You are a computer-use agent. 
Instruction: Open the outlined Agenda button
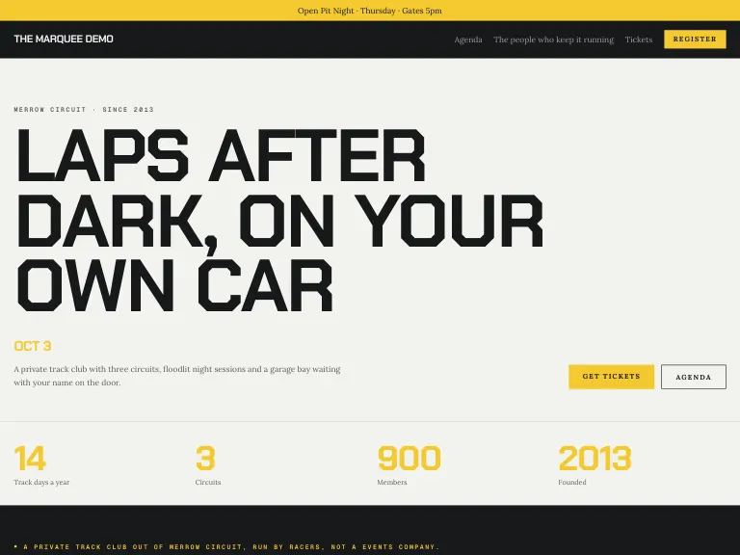pos(694,377)
